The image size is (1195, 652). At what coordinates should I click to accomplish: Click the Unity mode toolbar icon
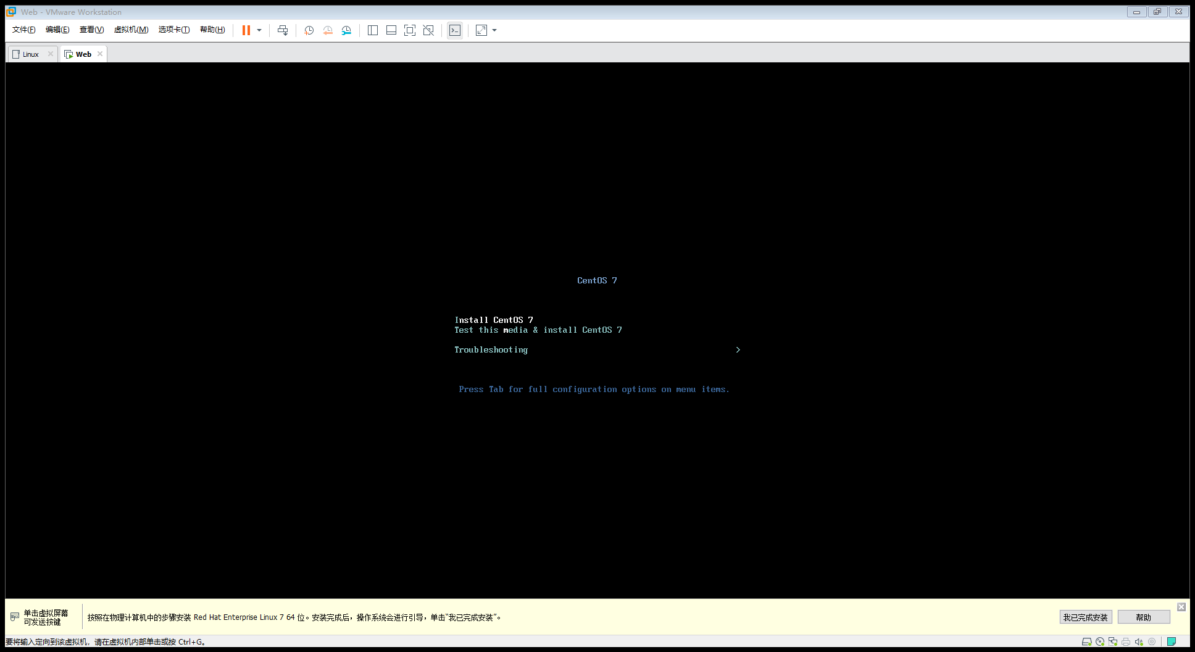428,30
